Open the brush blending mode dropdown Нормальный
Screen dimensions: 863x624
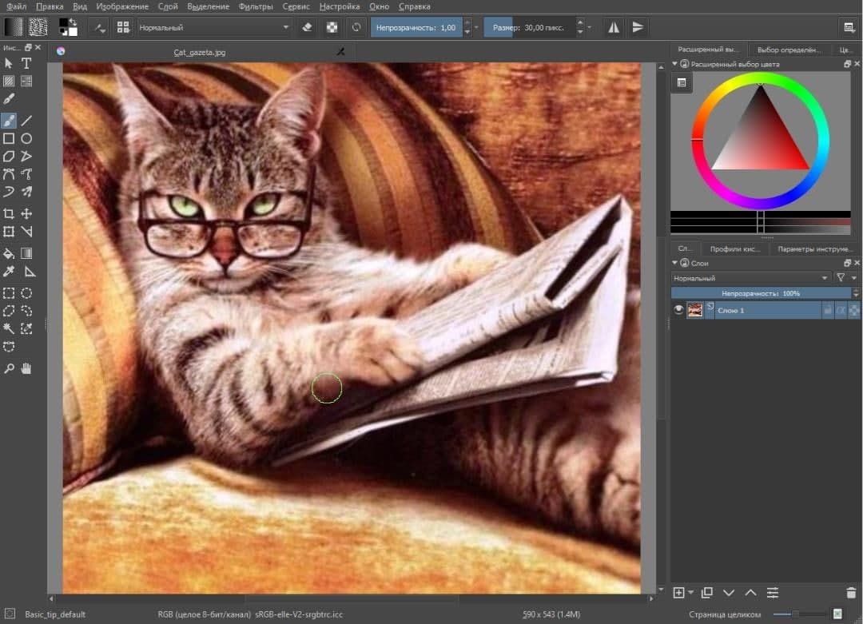coord(213,27)
